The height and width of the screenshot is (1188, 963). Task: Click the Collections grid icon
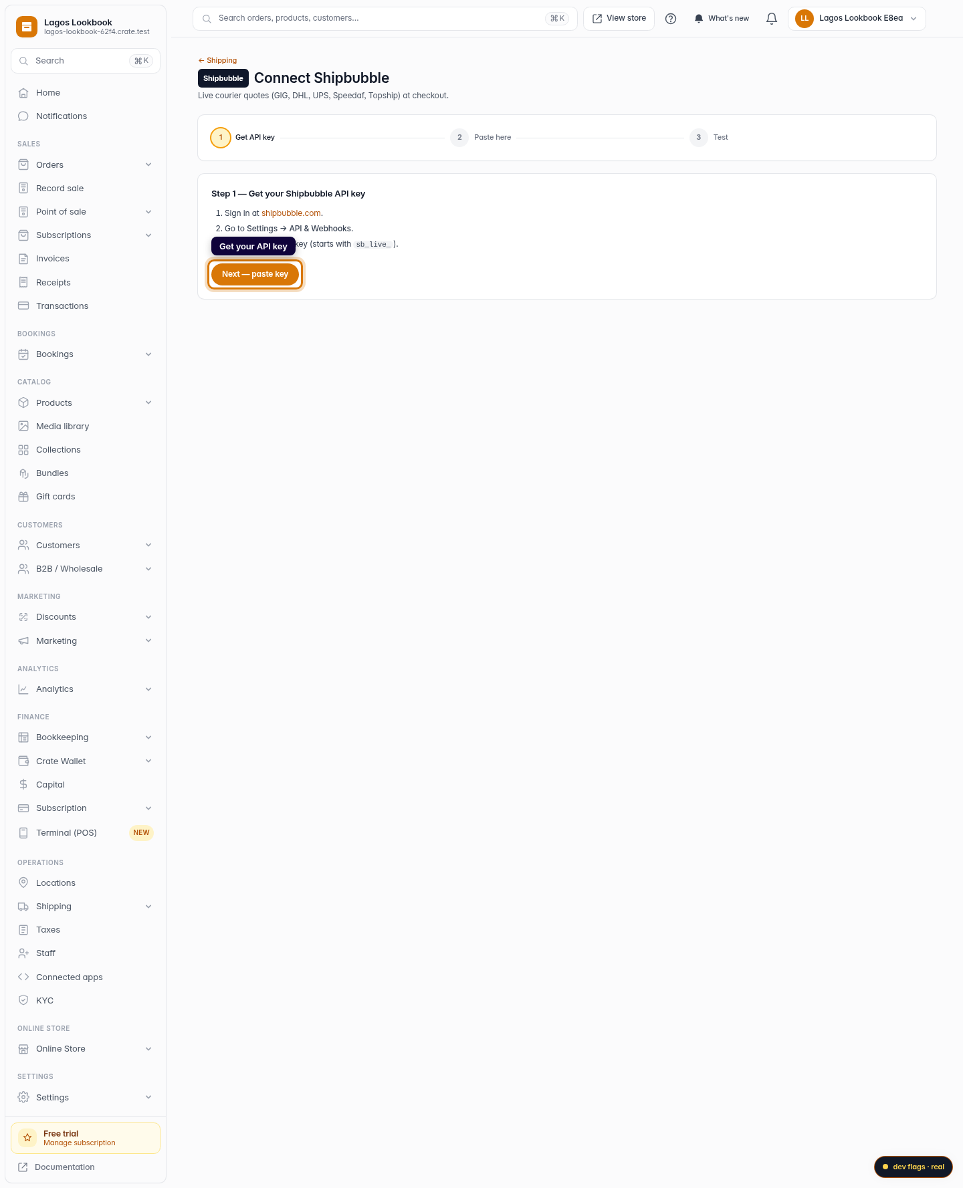click(23, 450)
